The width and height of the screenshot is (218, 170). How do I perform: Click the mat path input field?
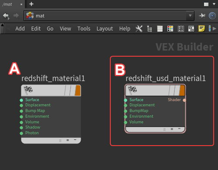pyautogui.click(x=109, y=16)
